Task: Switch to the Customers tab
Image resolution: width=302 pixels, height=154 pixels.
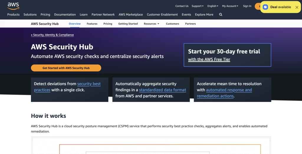Action: click(x=173, y=24)
